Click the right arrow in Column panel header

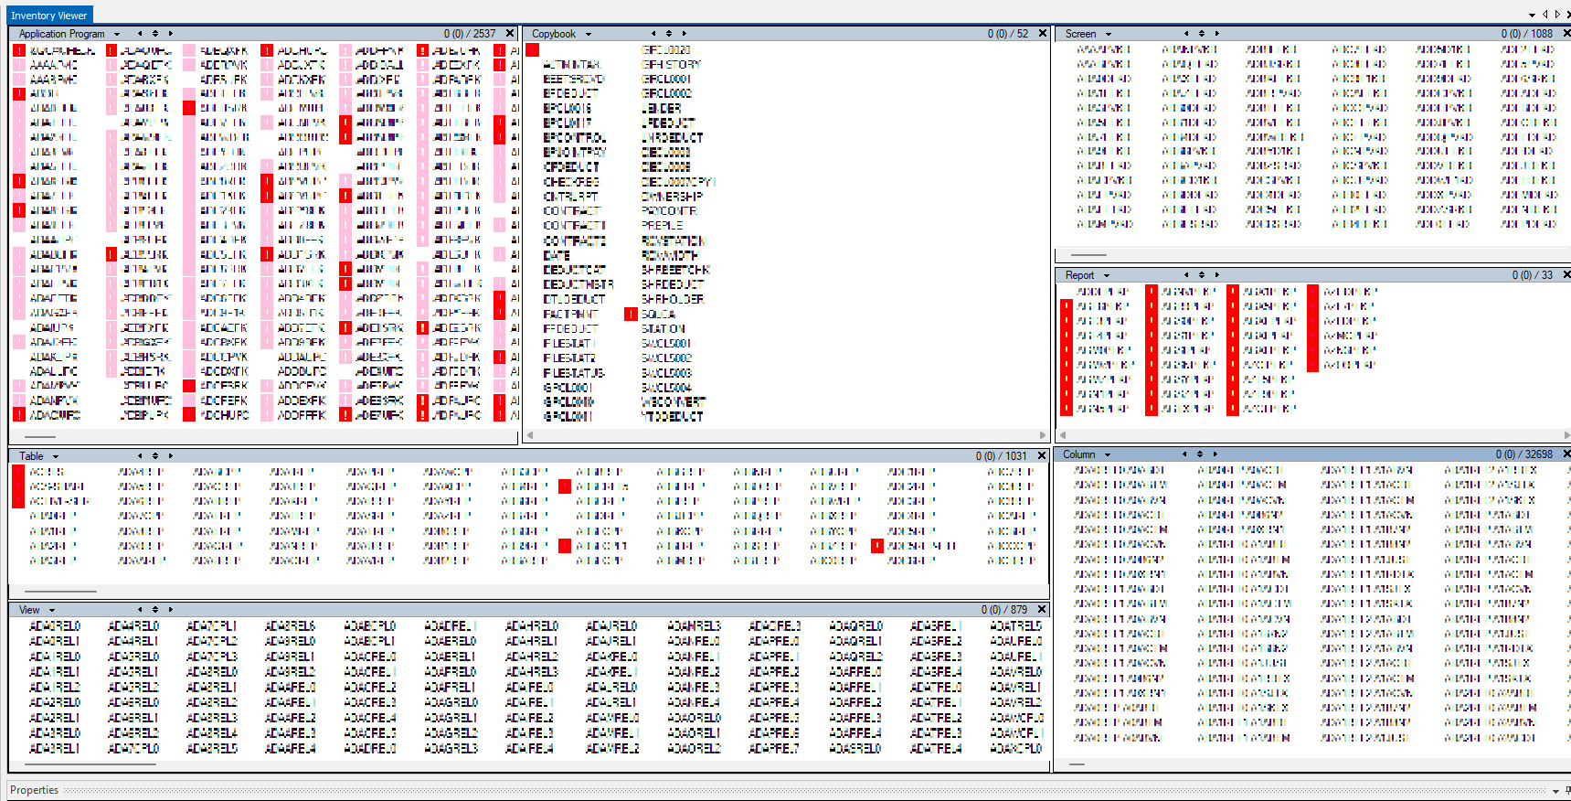click(1215, 454)
